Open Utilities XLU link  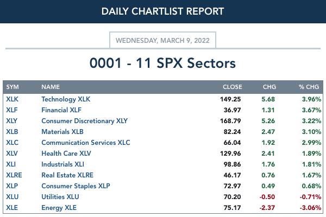(60, 197)
